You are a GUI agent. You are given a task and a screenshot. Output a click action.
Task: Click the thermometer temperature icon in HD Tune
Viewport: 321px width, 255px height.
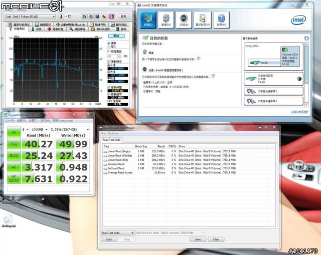(x=61, y=17)
